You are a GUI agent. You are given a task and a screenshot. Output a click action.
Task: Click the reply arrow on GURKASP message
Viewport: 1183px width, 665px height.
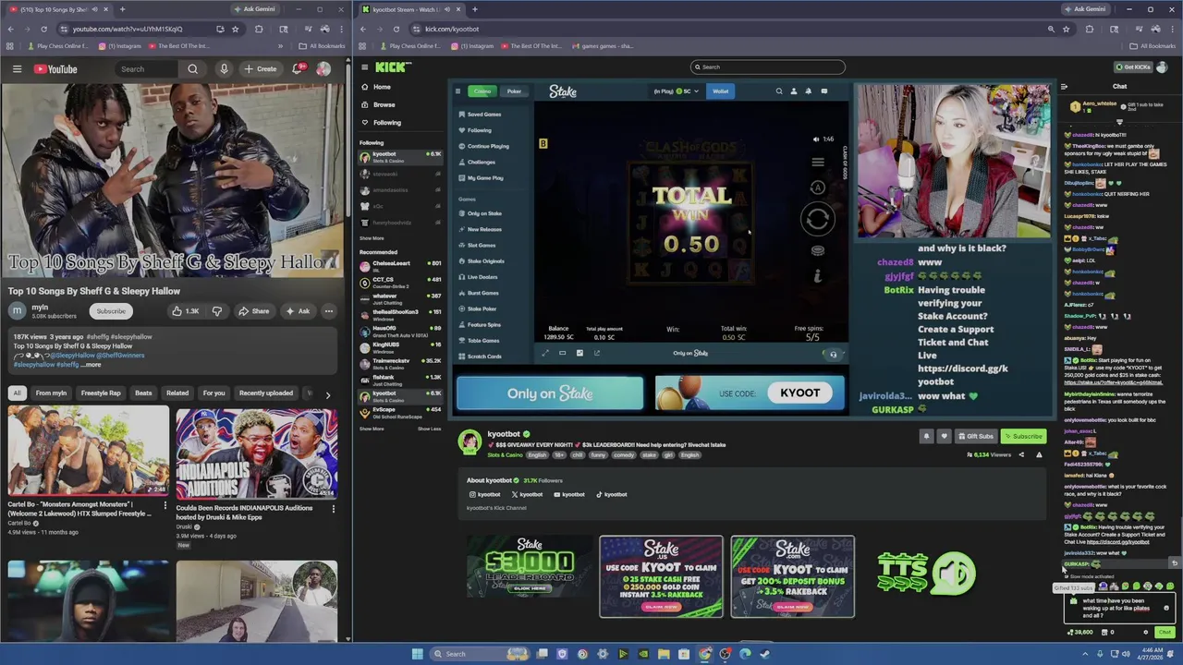coord(1175,562)
